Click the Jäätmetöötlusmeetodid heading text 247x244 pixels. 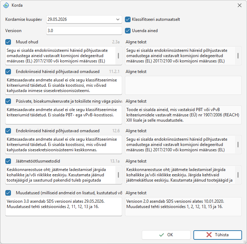pyautogui.click(x=38, y=161)
